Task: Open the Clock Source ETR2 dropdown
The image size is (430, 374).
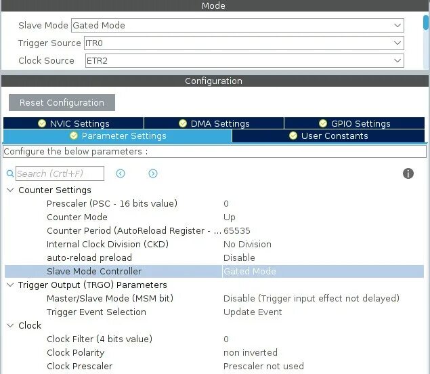Action: (244, 61)
